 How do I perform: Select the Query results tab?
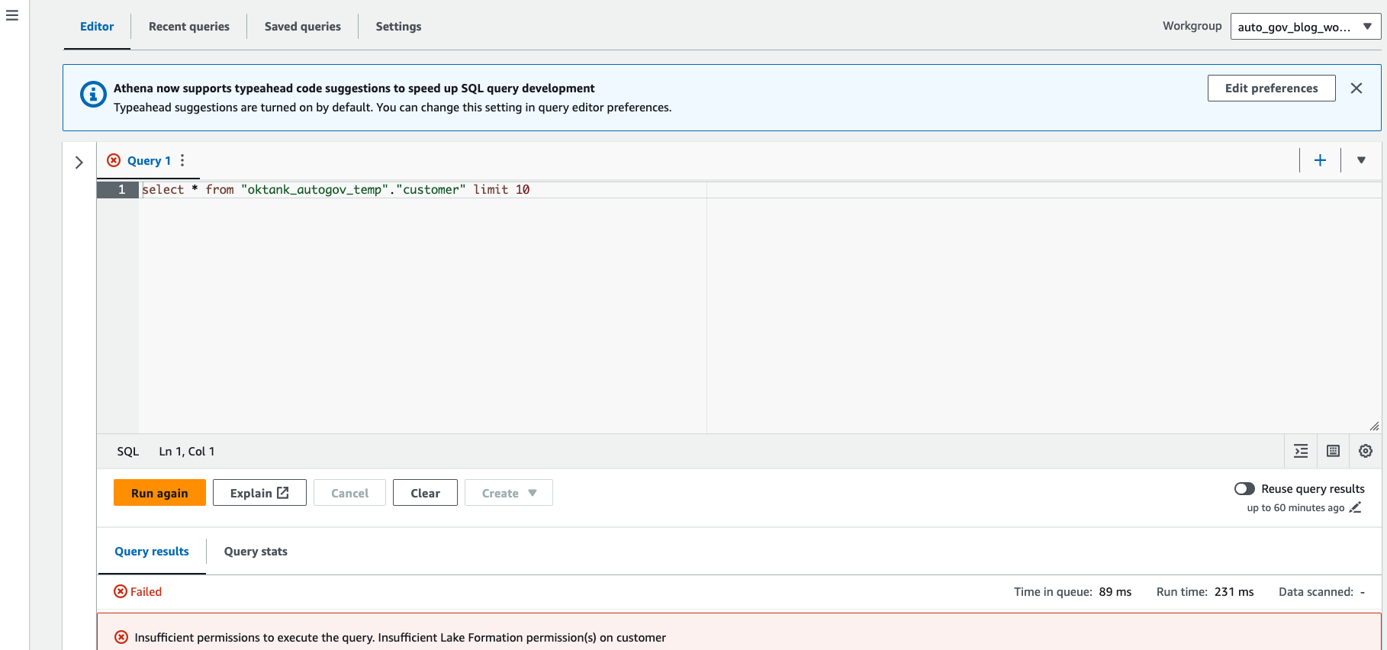[152, 552]
